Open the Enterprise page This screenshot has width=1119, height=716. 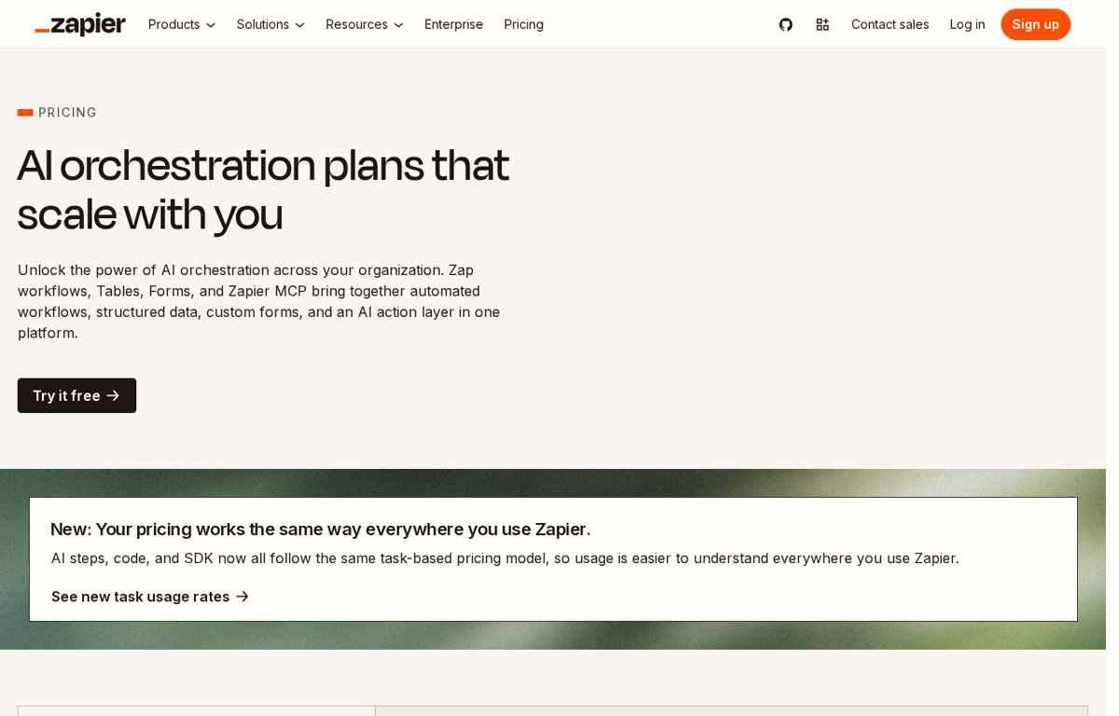coord(454,24)
